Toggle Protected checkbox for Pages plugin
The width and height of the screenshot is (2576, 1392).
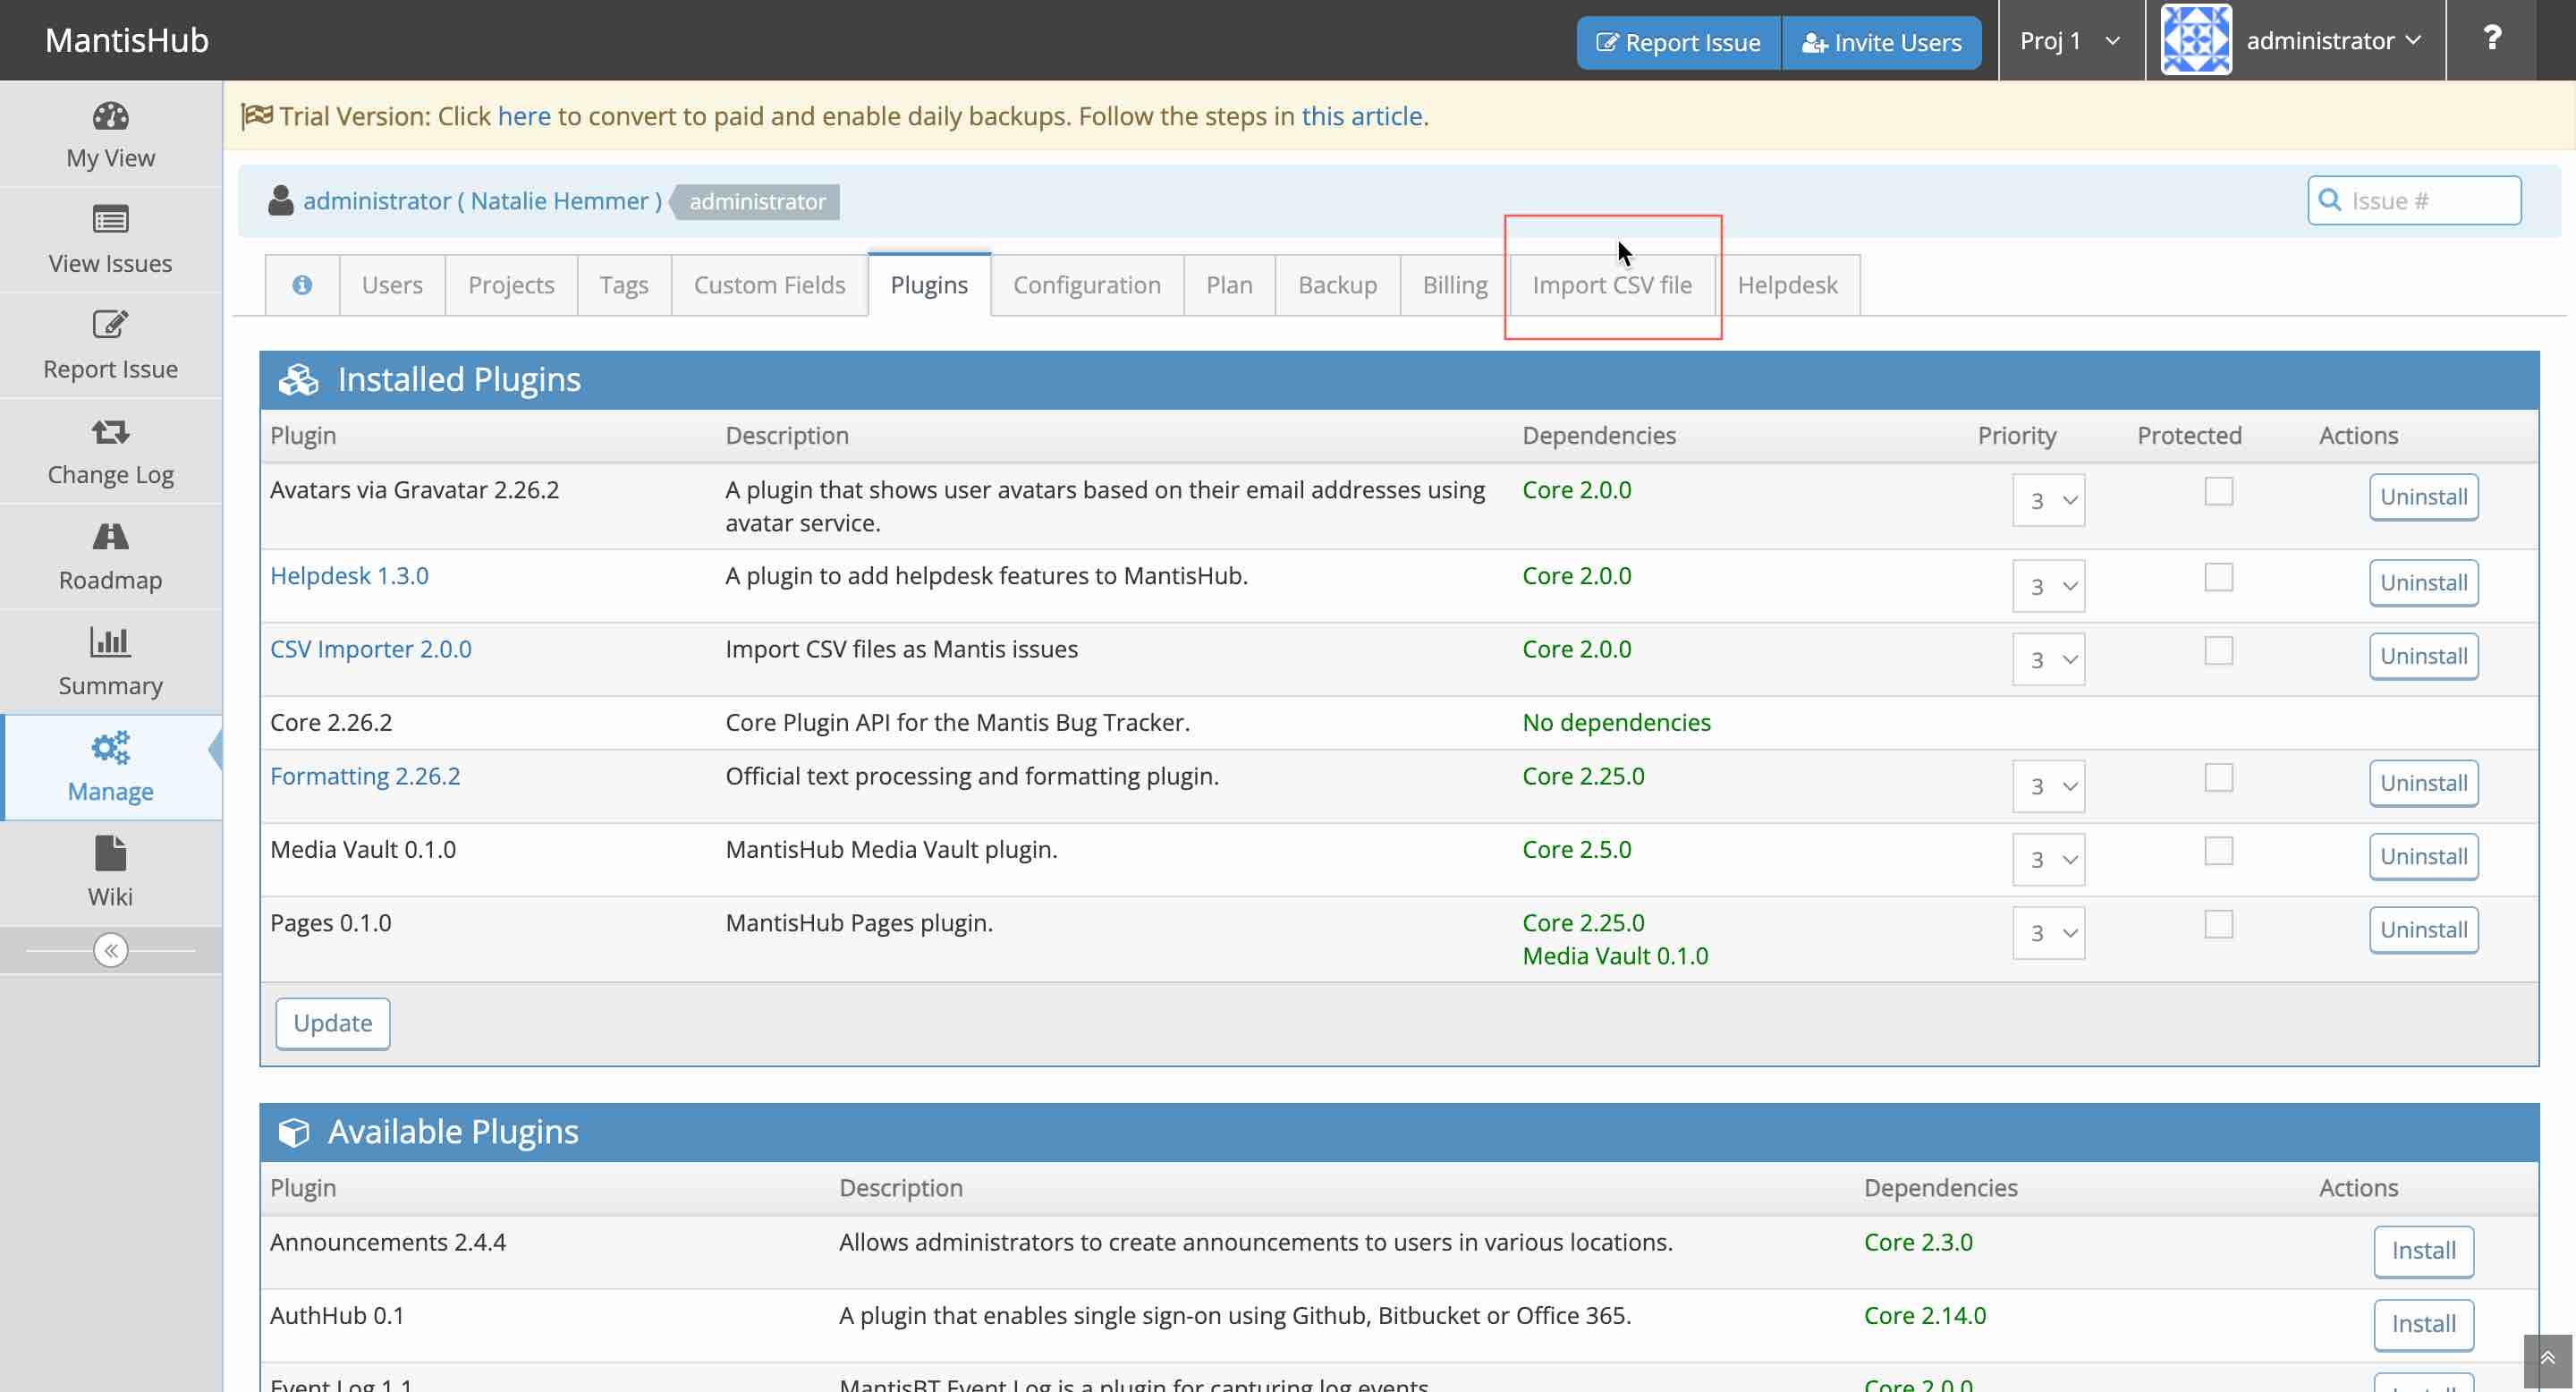point(2218,924)
